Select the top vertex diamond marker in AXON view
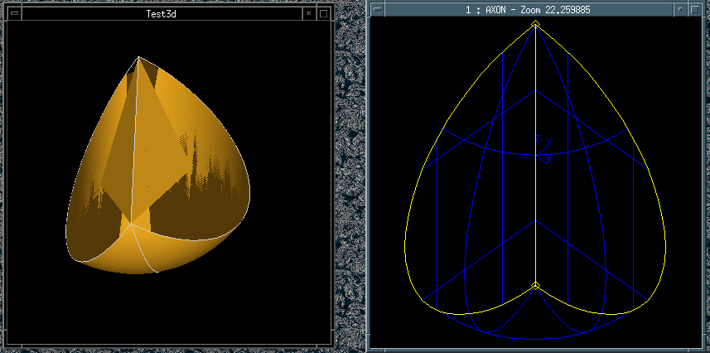The image size is (710, 353). click(535, 26)
